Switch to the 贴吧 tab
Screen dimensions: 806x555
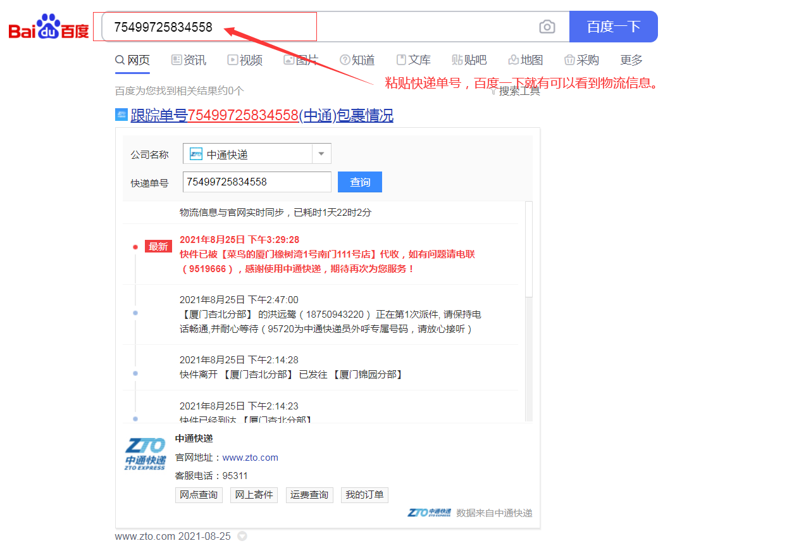[x=469, y=60]
